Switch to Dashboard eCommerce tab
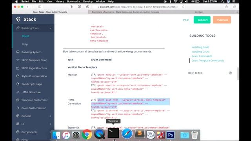 (x=125, y=12)
